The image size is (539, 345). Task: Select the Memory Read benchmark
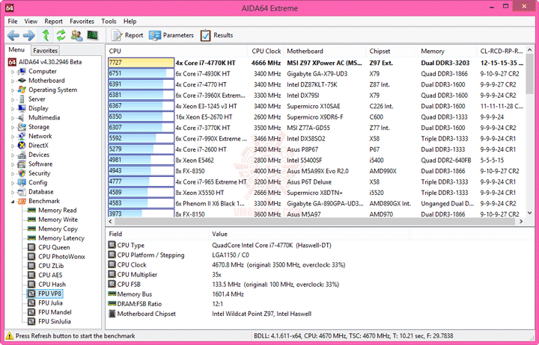(57, 211)
